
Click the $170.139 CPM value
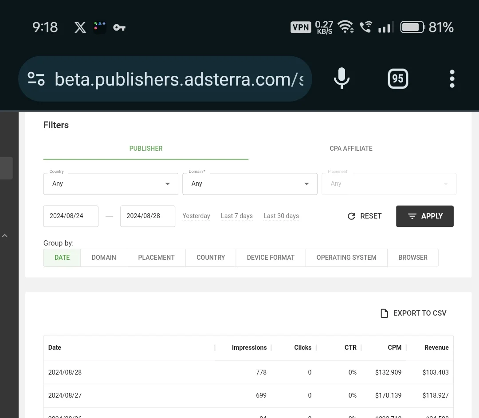388,395
